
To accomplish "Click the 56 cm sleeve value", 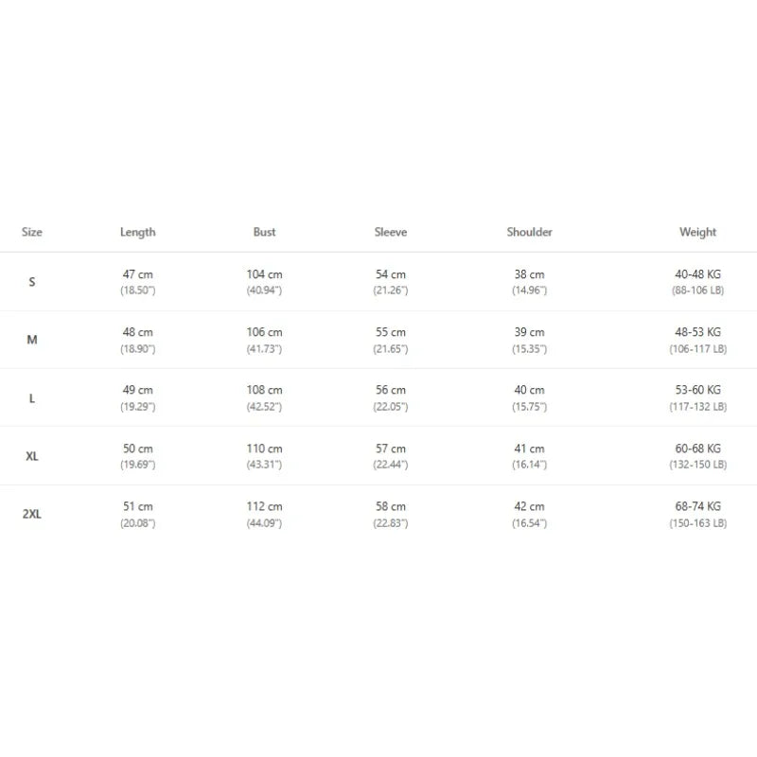I will click(391, 390).
